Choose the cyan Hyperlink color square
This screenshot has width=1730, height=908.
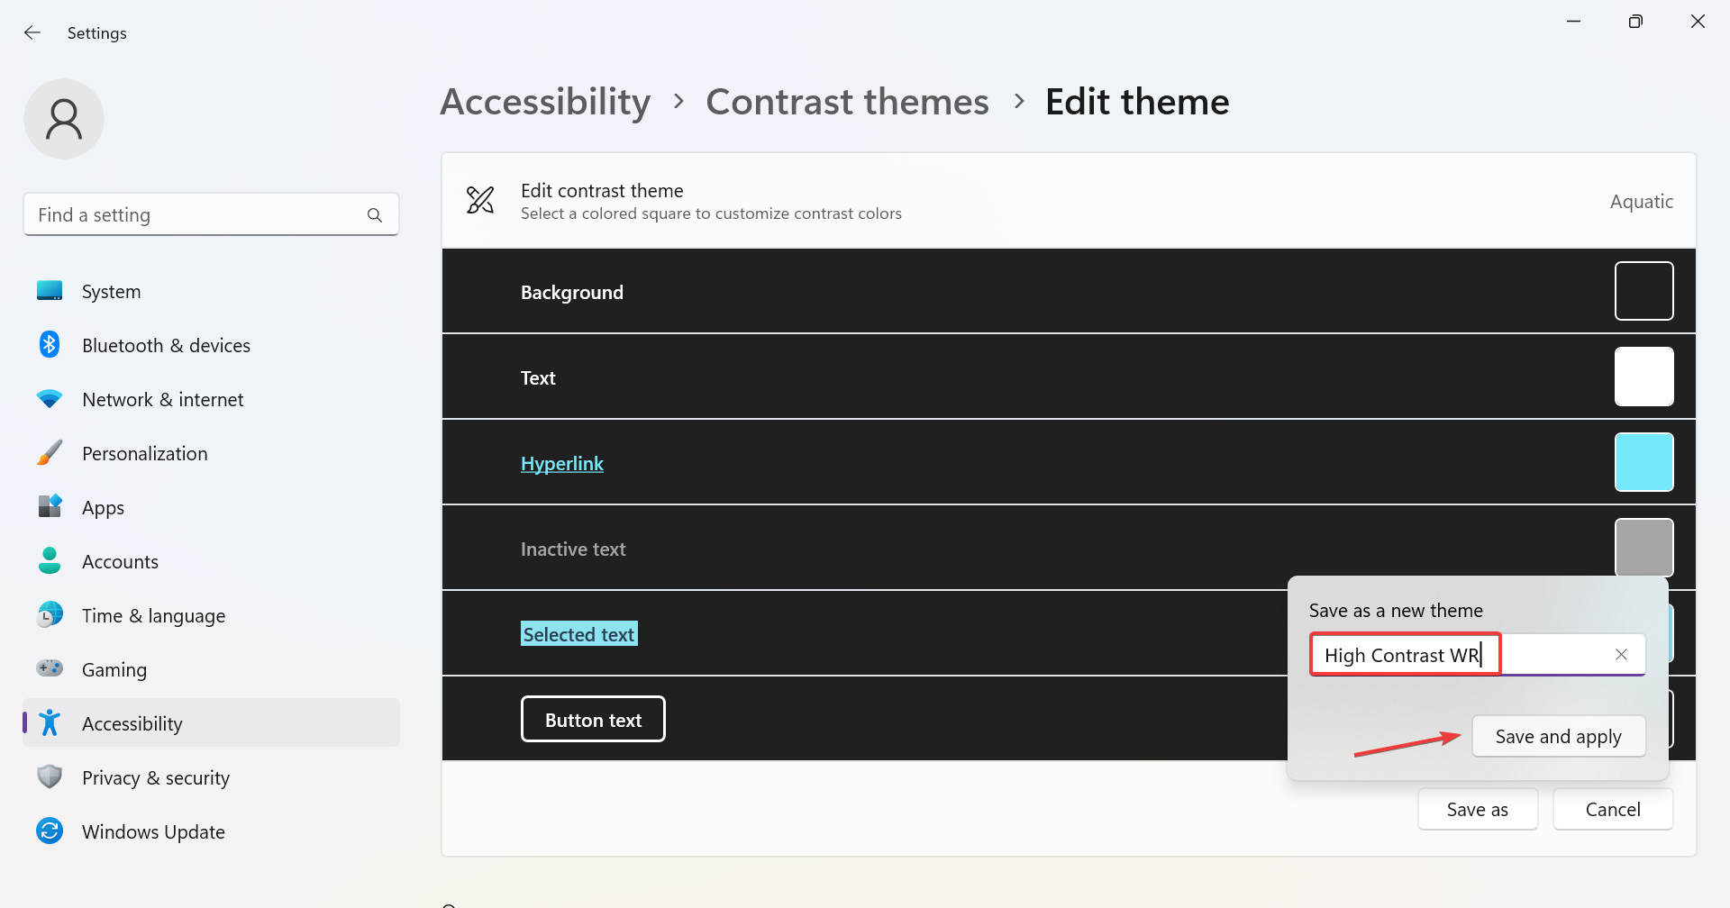[x=1643, y=462]
